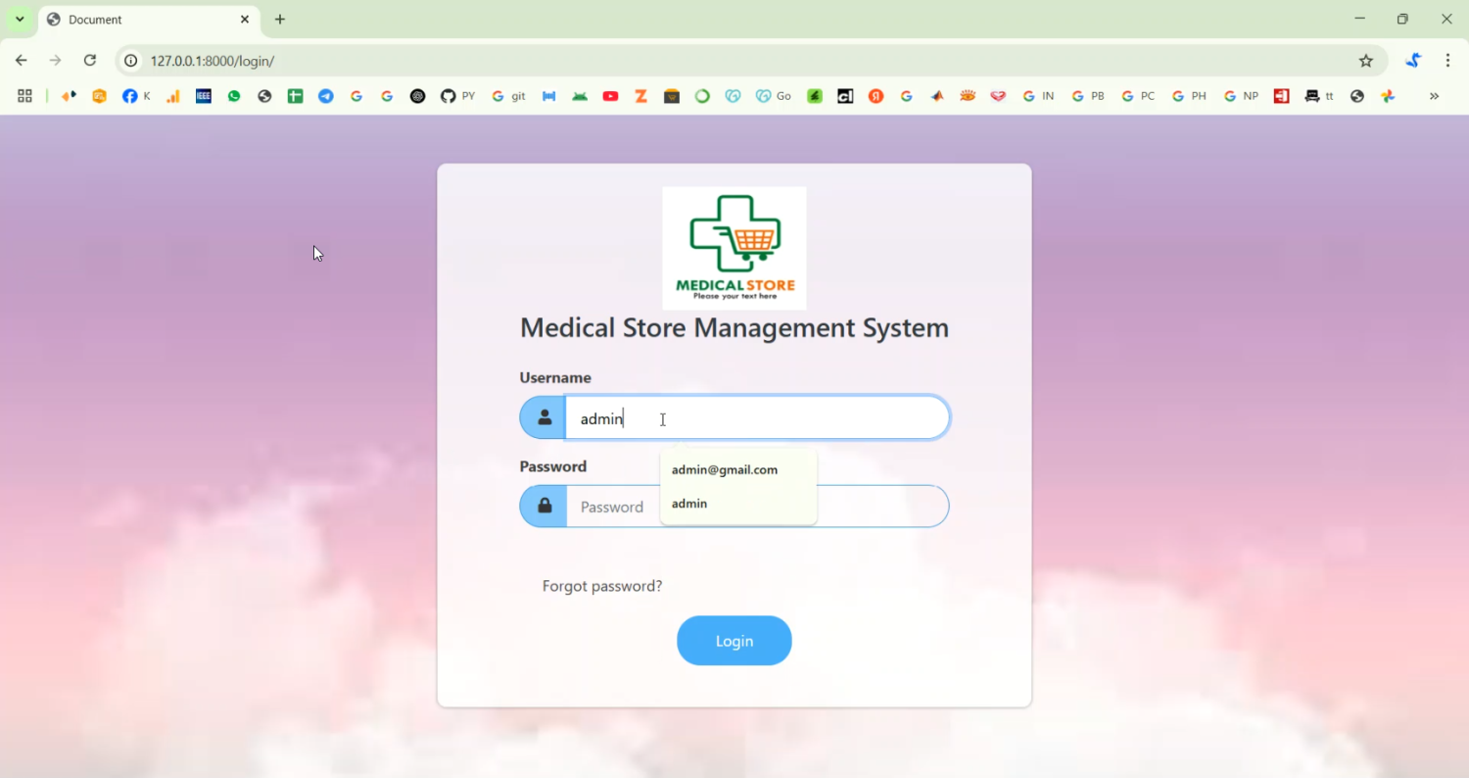Reload the login page
The width and height of the screenshot is (1469, 778).
point(90,61)
